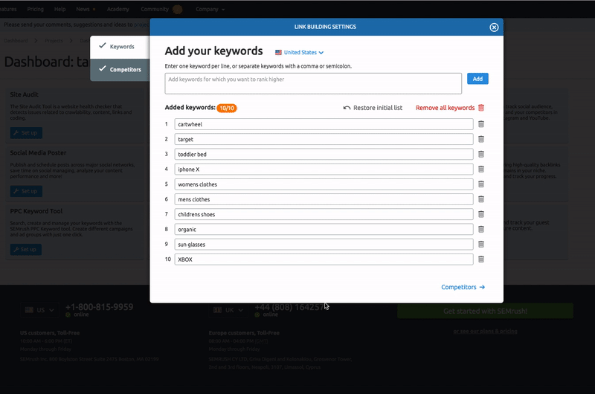
Task: Select the Keywords step tab
Action: pyautogui.click(x=120, y=47)
